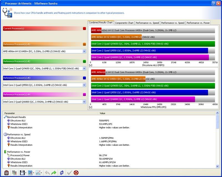Toggle the blue Reference Processor #3 box
The width and height of the screenshot is (222, 177).
[84, 78]
